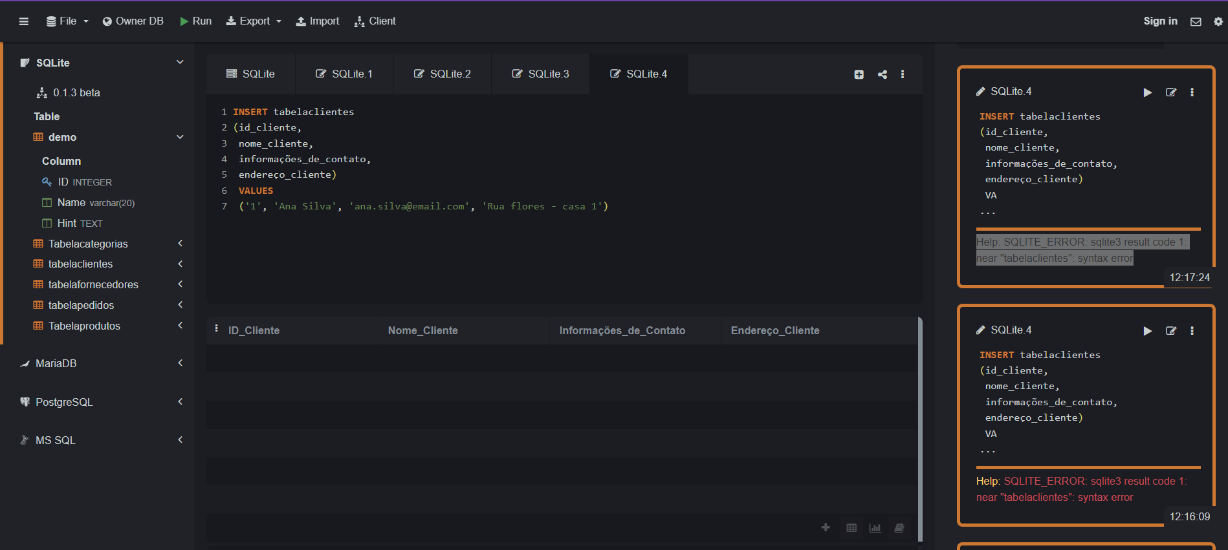Switch to the SQLite tab
This screenshot has width=1228, height=550.
(x=250, y=74)
